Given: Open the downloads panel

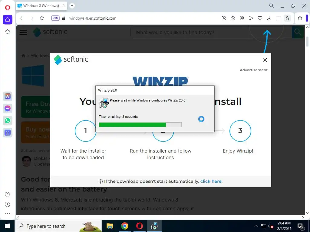Looking at the screenshot, I should tap(269, 18).
